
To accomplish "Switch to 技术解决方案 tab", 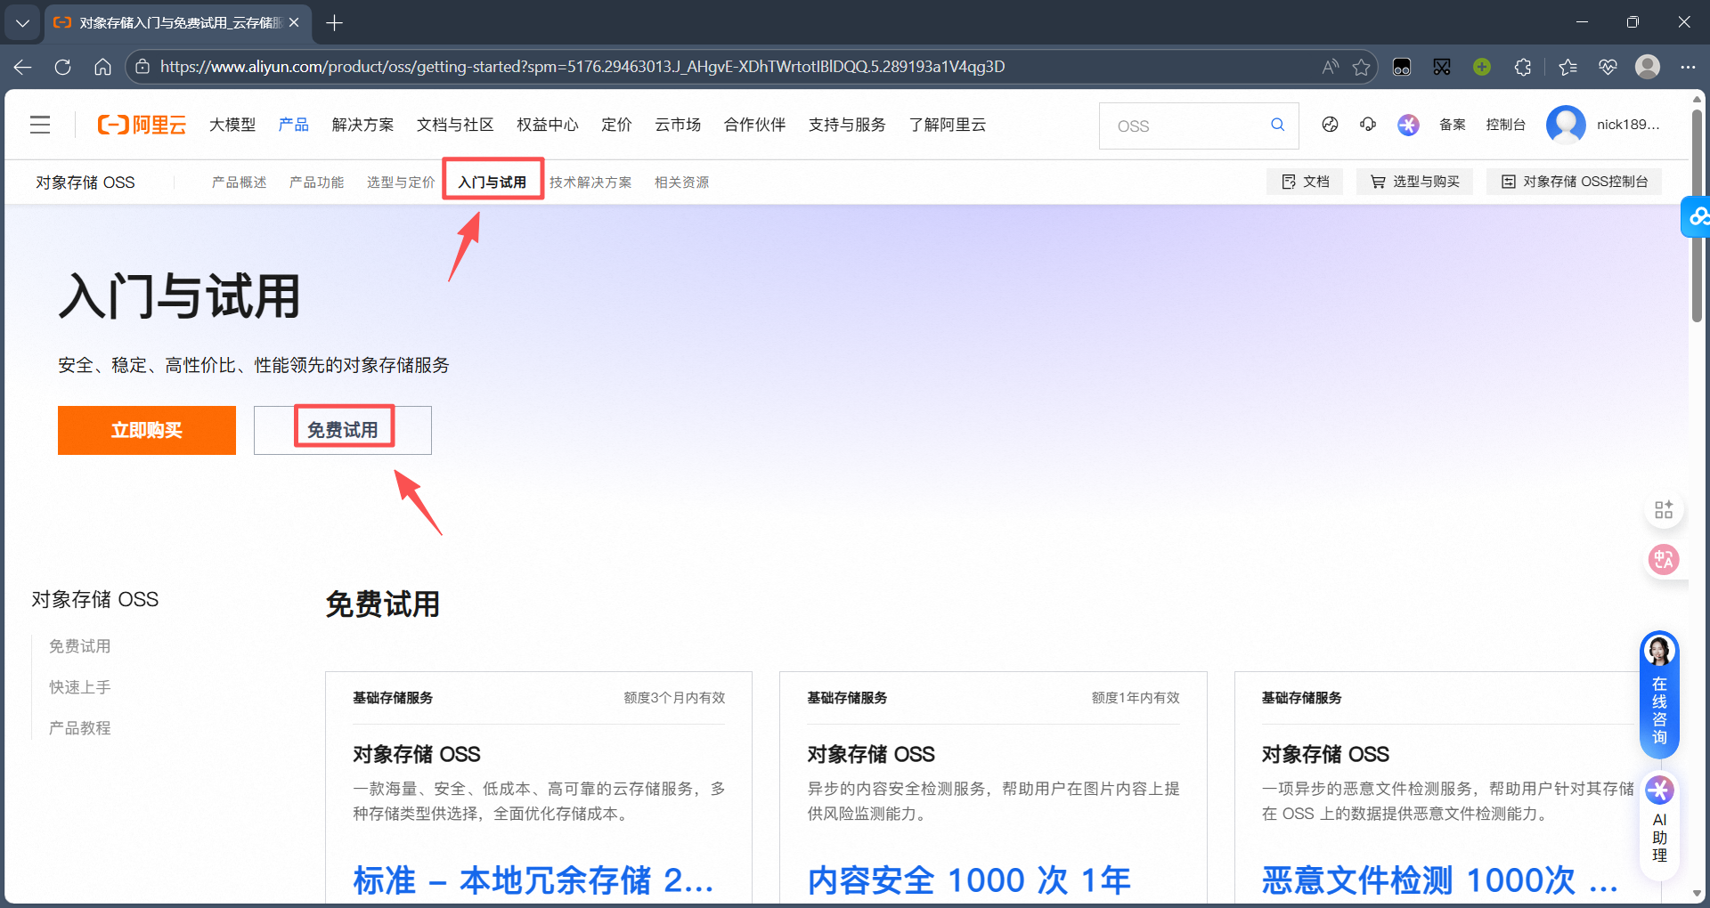I will [x=590, y=182].
